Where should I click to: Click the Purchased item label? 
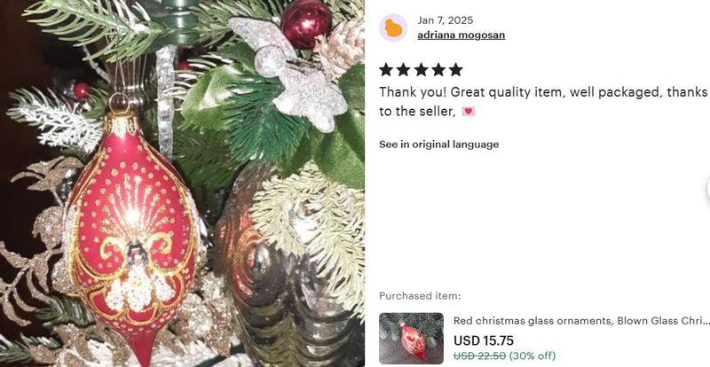point(420,296)
